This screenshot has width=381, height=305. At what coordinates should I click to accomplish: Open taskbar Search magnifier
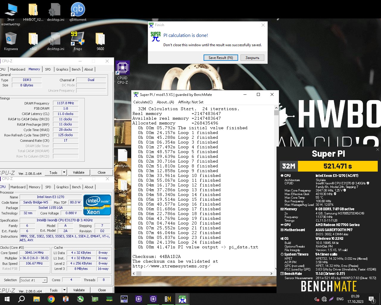coord(21,299)
